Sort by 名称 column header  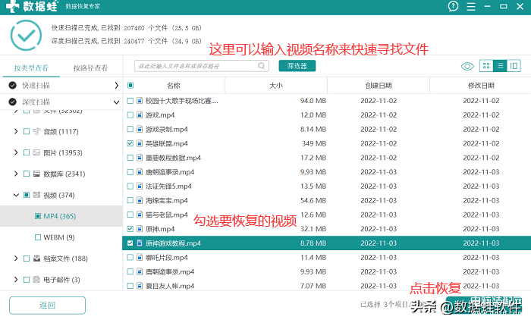[174, 86]
